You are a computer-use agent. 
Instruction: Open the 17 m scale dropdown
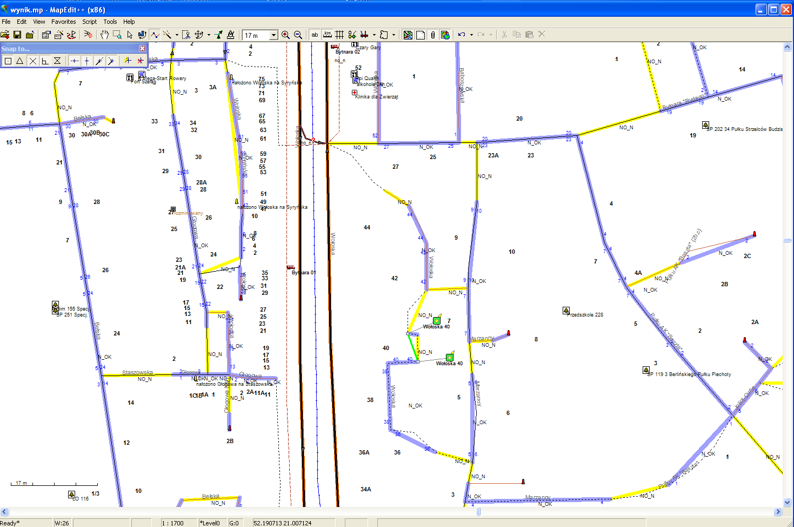273,35
